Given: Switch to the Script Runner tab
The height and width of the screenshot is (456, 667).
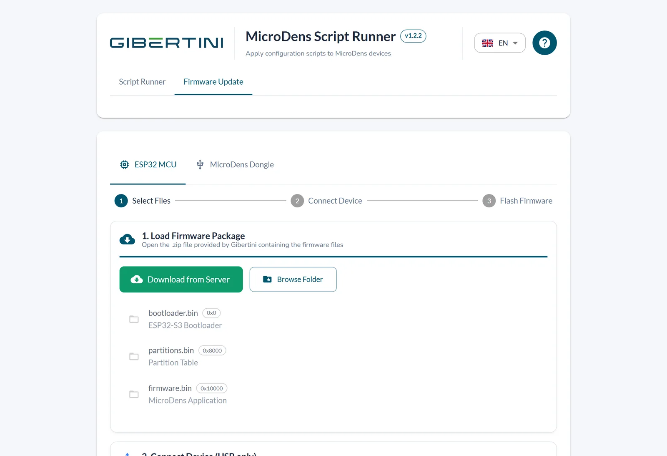Looking at the screenshot, I should click(142, 82).
